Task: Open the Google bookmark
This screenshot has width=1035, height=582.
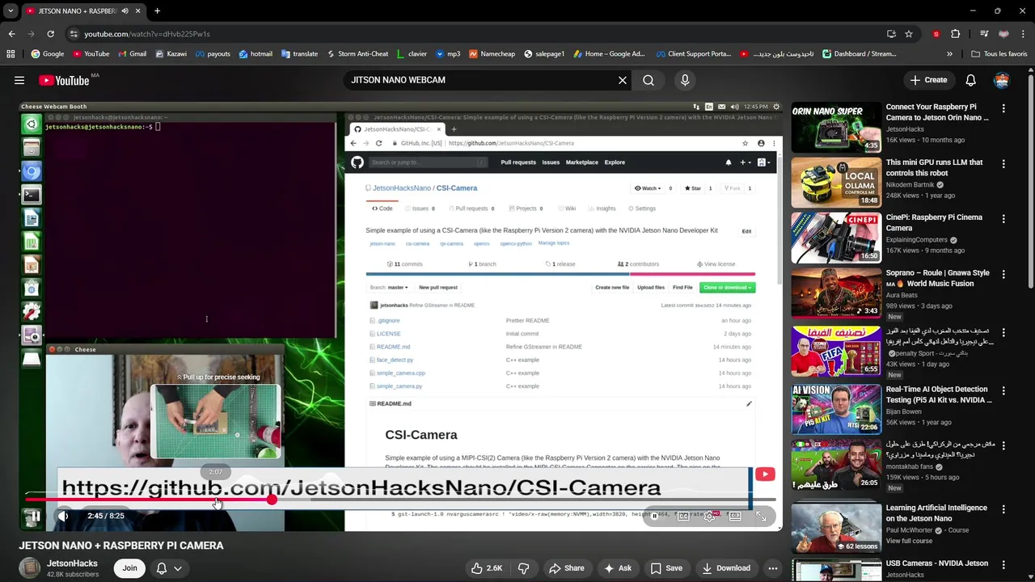Action: [x=47, y=54]
